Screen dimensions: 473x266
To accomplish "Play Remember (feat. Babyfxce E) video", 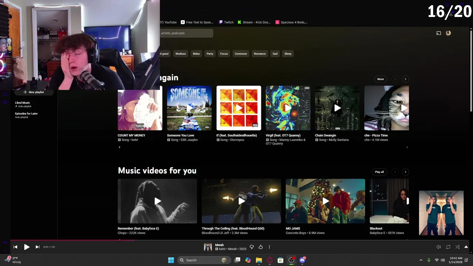I will (157, 201).
